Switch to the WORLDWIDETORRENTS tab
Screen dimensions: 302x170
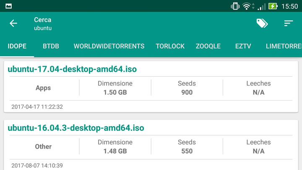(x=109, y=46)
